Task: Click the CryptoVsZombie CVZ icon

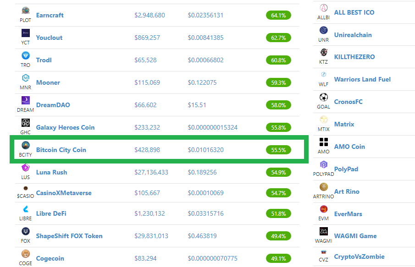Action: click(x=323, y=252)
